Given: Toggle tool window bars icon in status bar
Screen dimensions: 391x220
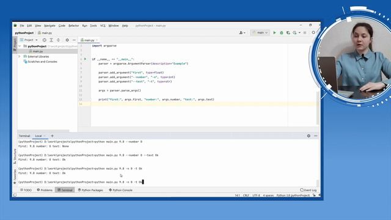Looking at the screenshot, I should [x=15, y=195].
